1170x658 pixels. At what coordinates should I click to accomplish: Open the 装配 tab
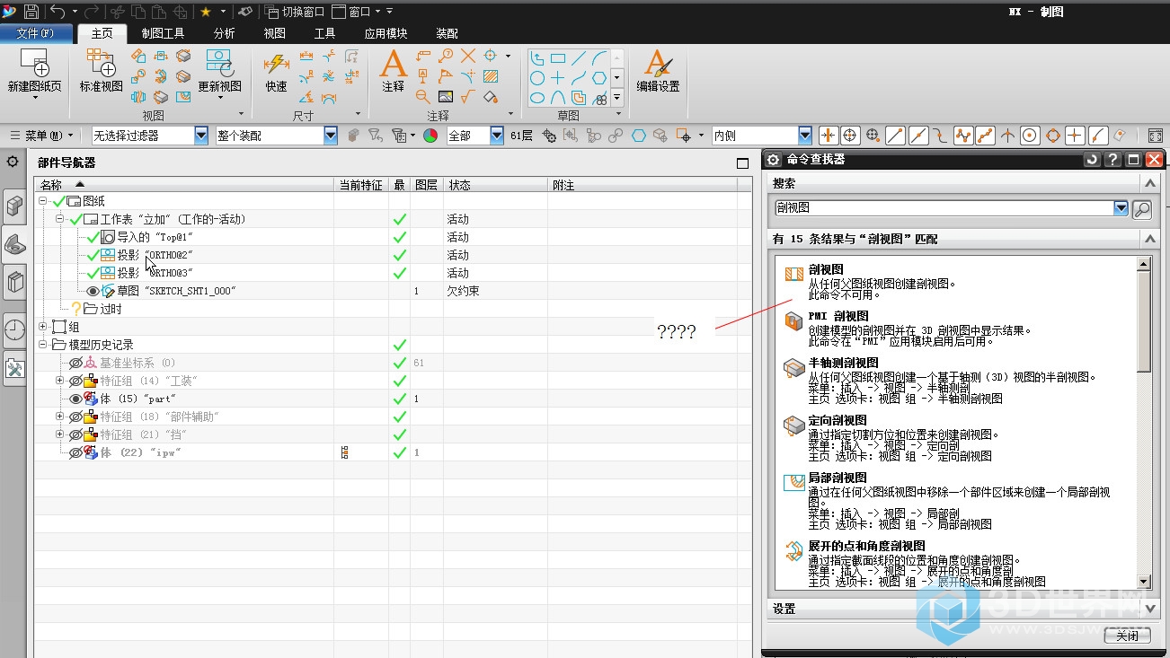tap(447, 33)
